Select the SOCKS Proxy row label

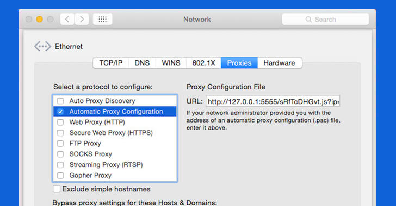(x=91, y=154)
